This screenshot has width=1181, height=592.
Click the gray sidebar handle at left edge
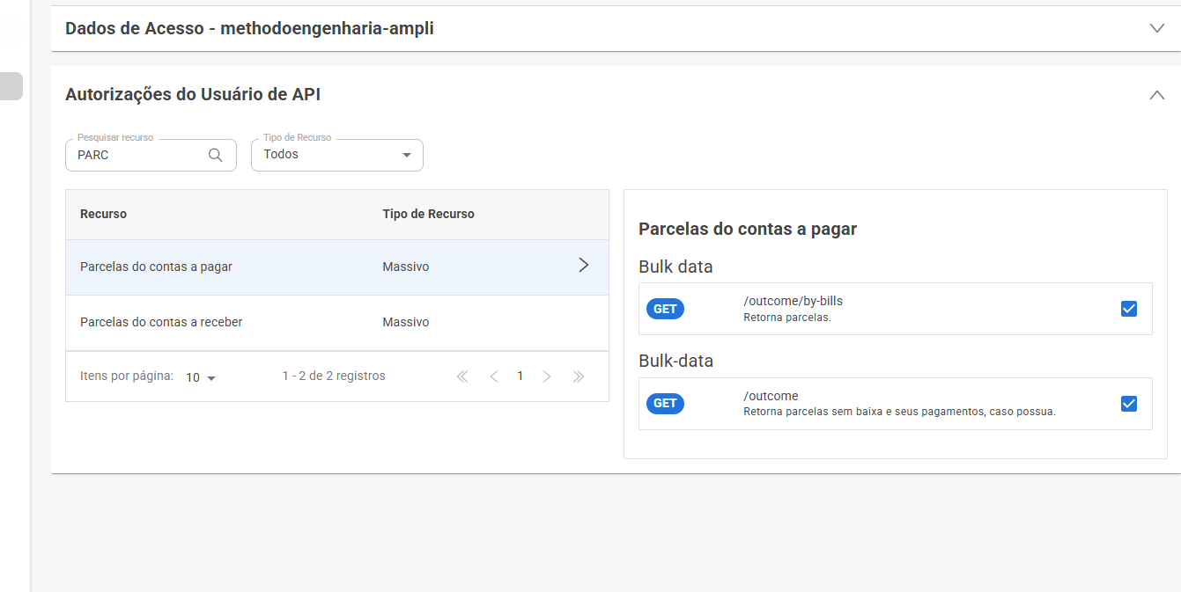(11, 86)
